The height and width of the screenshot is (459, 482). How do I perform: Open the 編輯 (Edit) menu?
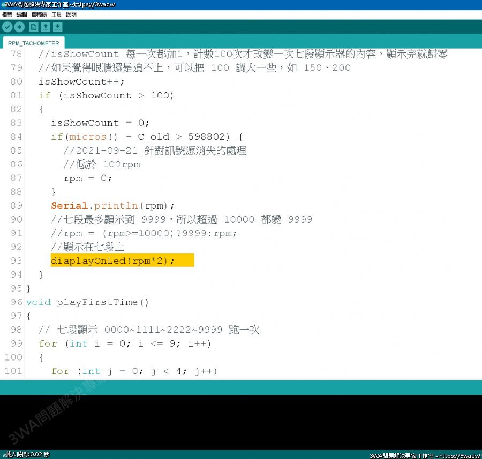pyautogui.click(x=21, y=14)
